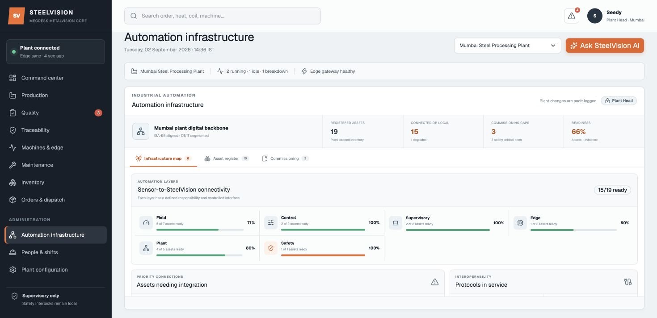Switch to the Asset register tab
The width and height of the screenshot is (657, 318).
coord(227,159)
